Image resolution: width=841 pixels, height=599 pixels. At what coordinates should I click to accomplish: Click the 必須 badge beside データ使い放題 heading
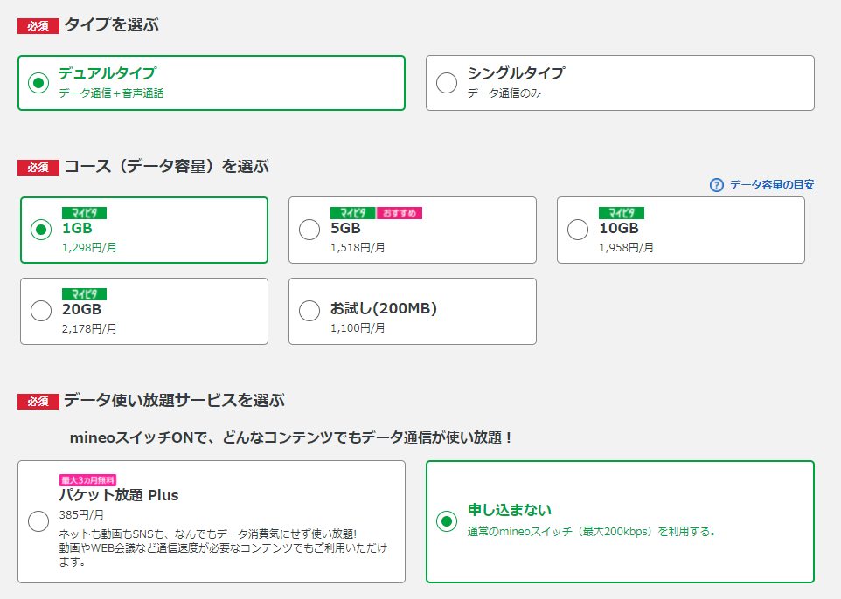tap(38, 402)
